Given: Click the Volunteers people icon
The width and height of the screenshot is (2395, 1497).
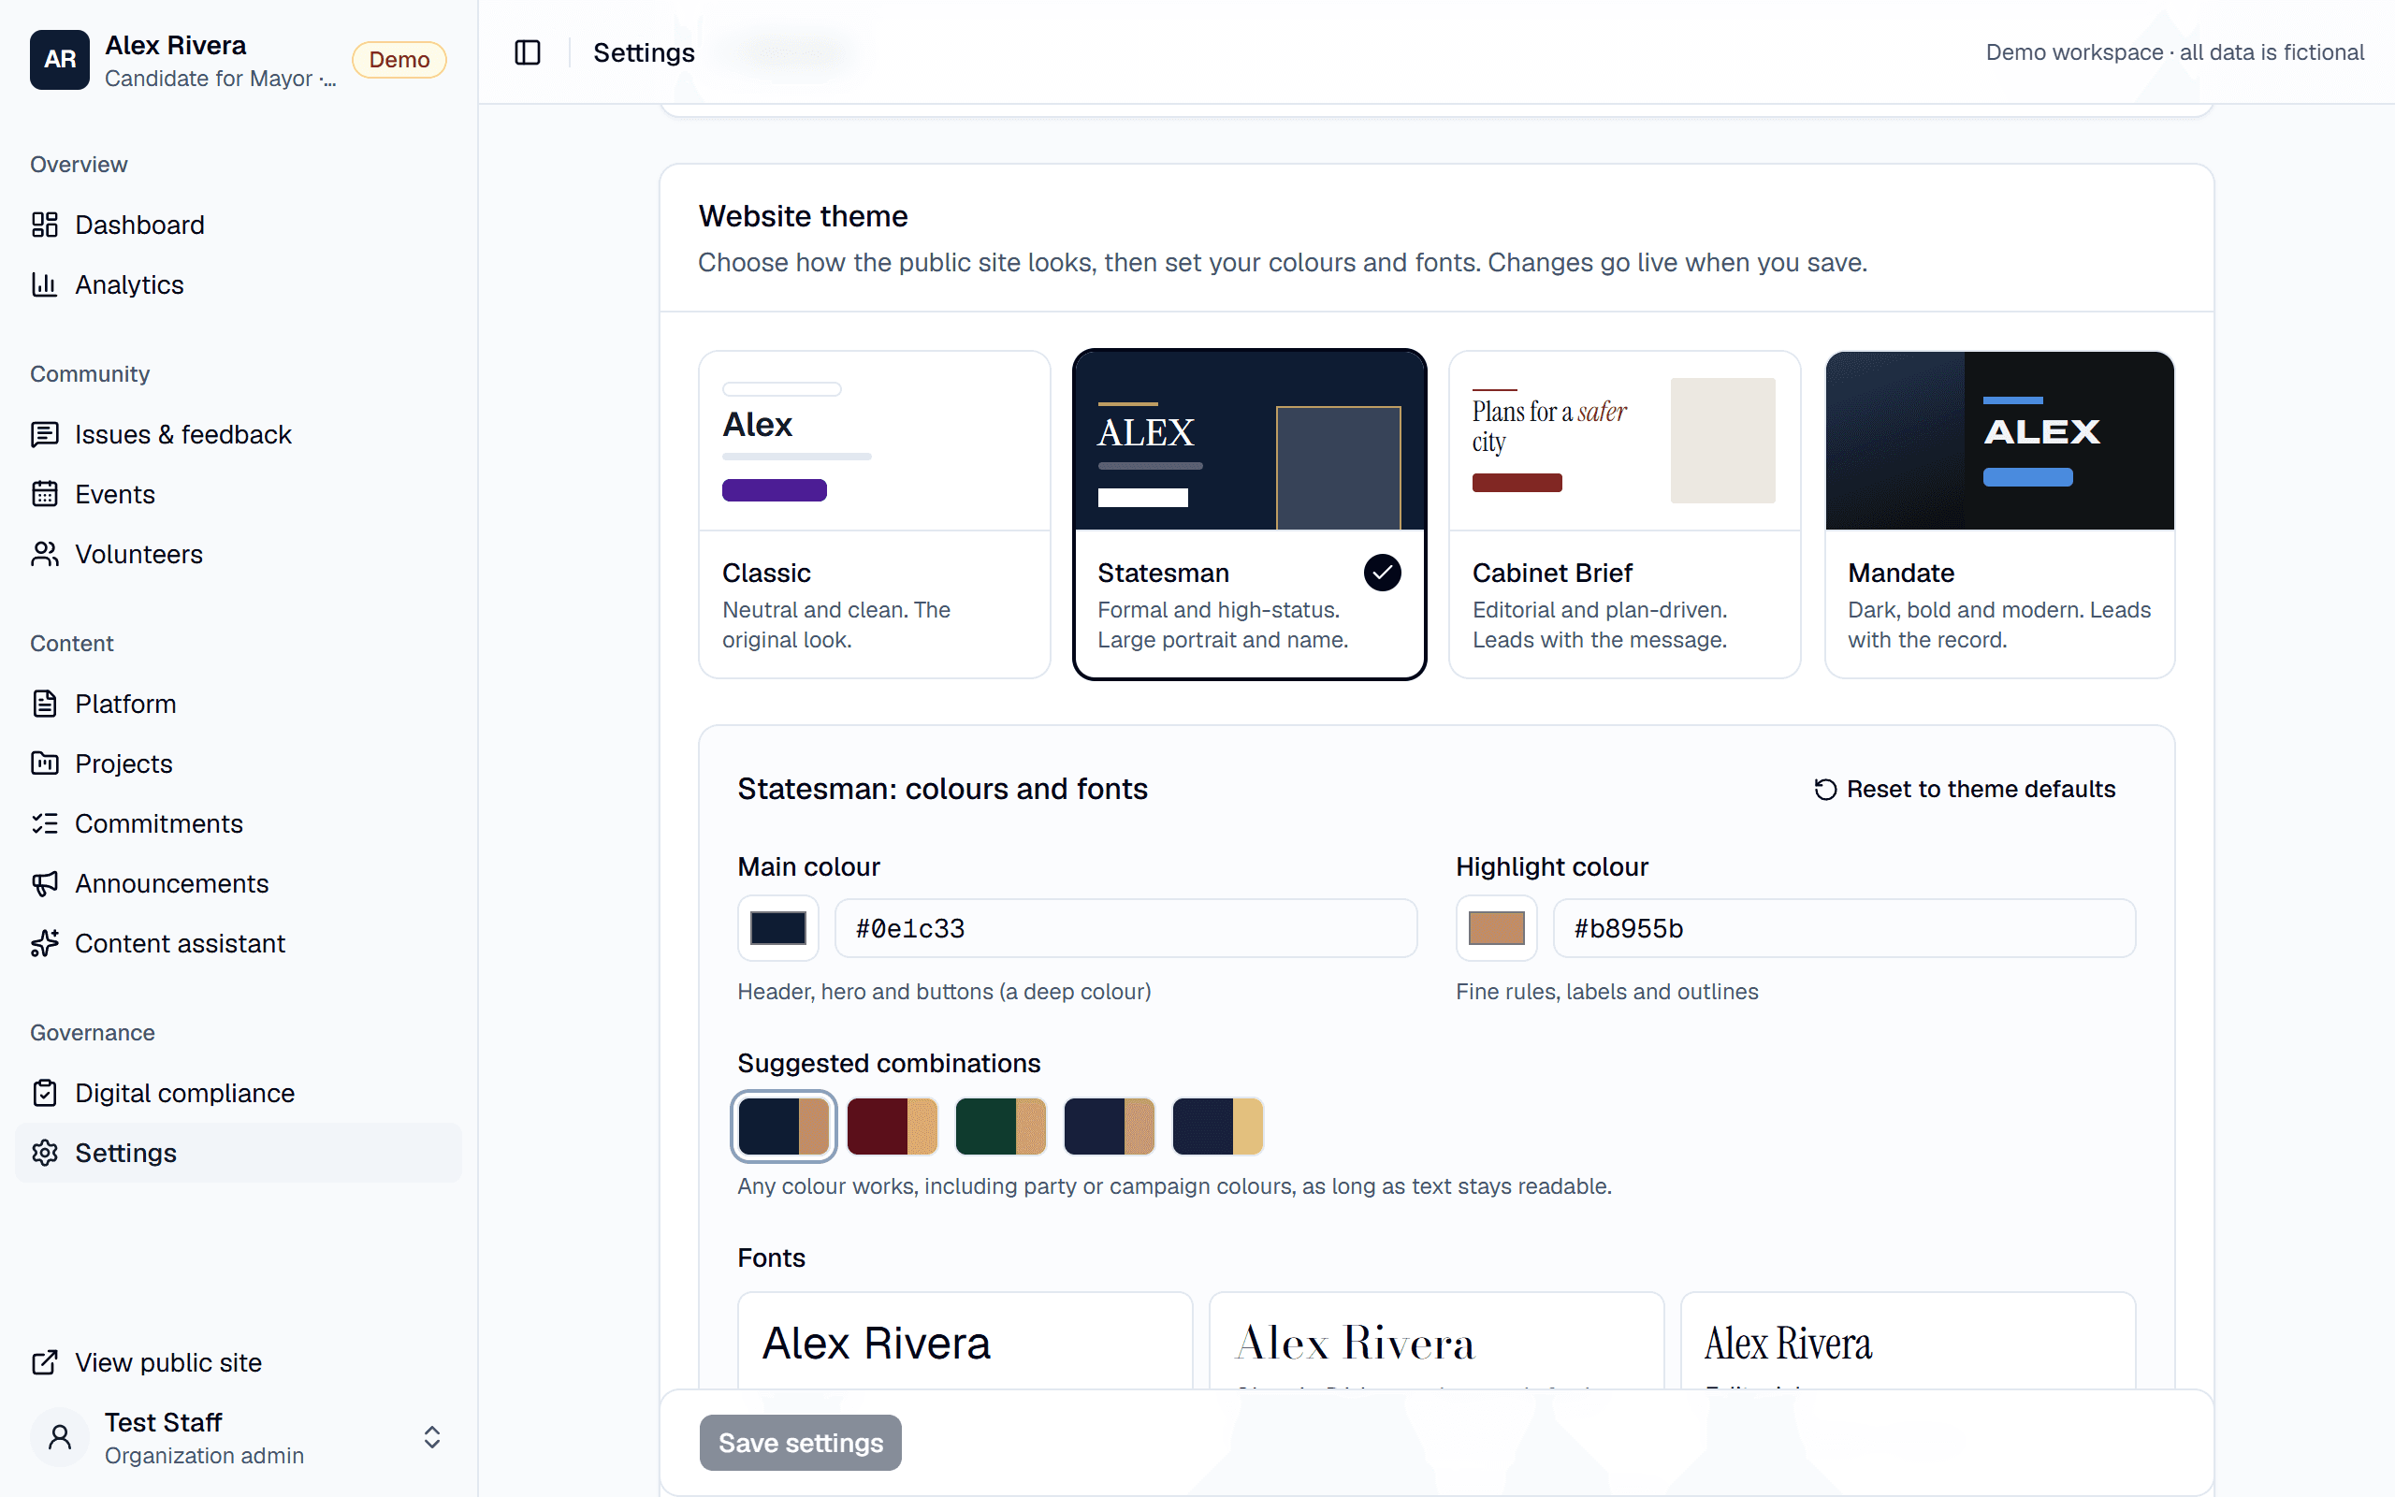Looking at the screenshot, I should click(x=45, y=555).
